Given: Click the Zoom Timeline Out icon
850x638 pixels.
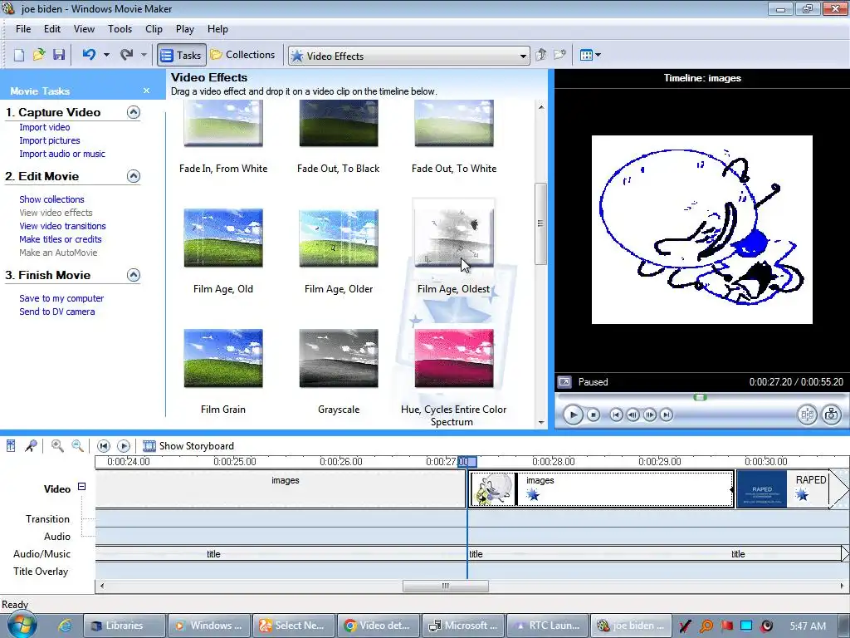Looking at the screenshot, I should click(x=77, y=446).
